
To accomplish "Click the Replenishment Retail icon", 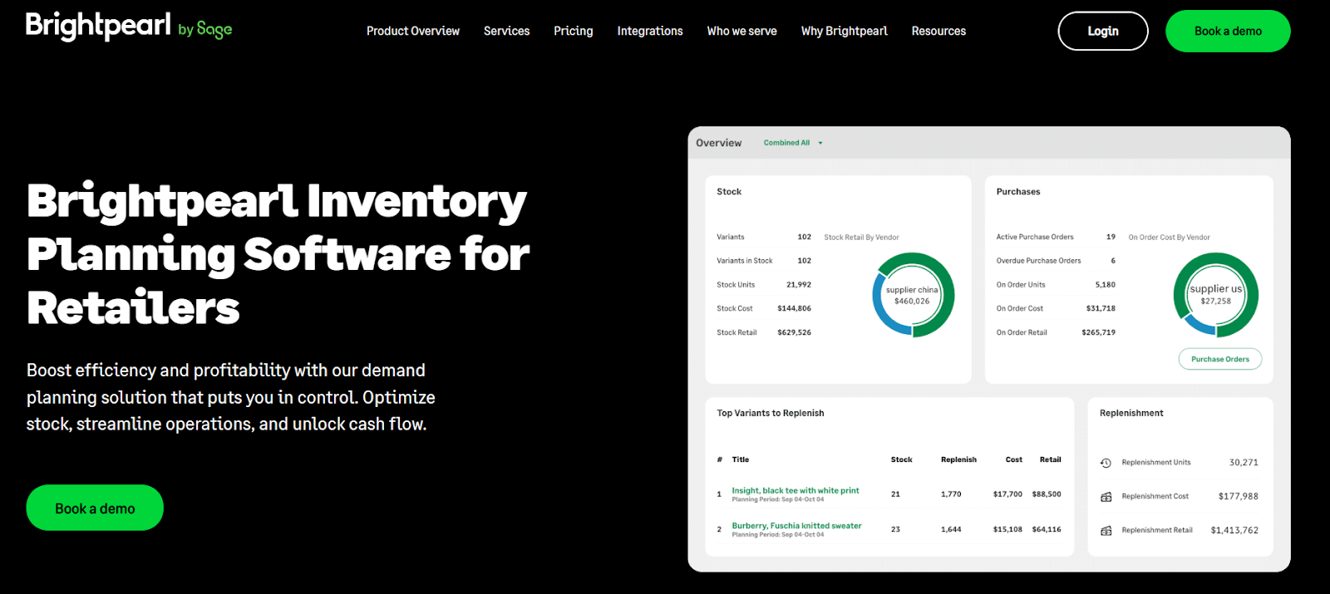I will 1106,531.
